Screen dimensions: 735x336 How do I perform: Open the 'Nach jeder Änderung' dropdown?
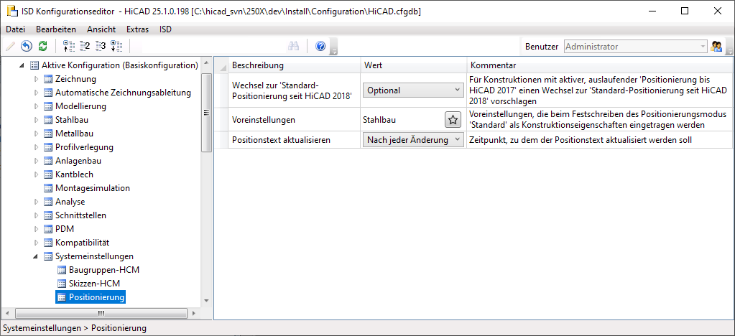point(413,140)
